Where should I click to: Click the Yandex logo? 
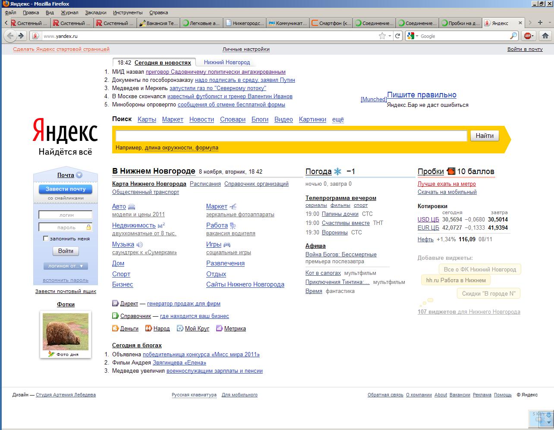pos(65,131)
